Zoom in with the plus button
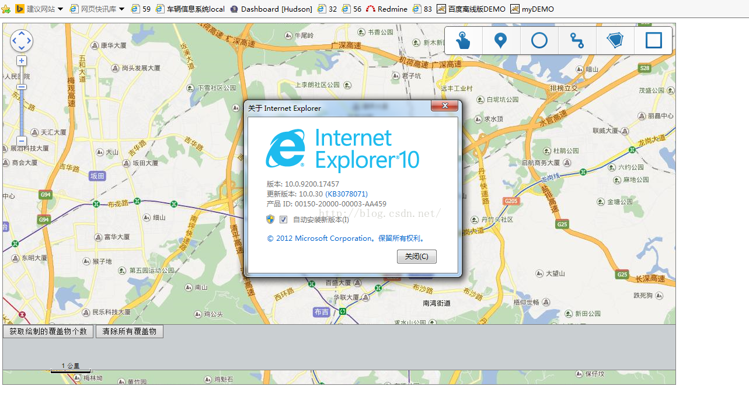Viewport: 749px width, 414px height. (x=22, y=61)
